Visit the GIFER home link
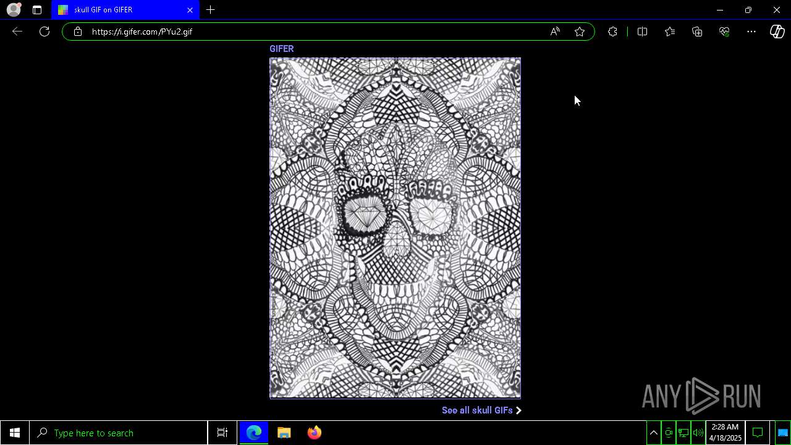The height and width of the screenshot is (445, 791). [282, 49]
